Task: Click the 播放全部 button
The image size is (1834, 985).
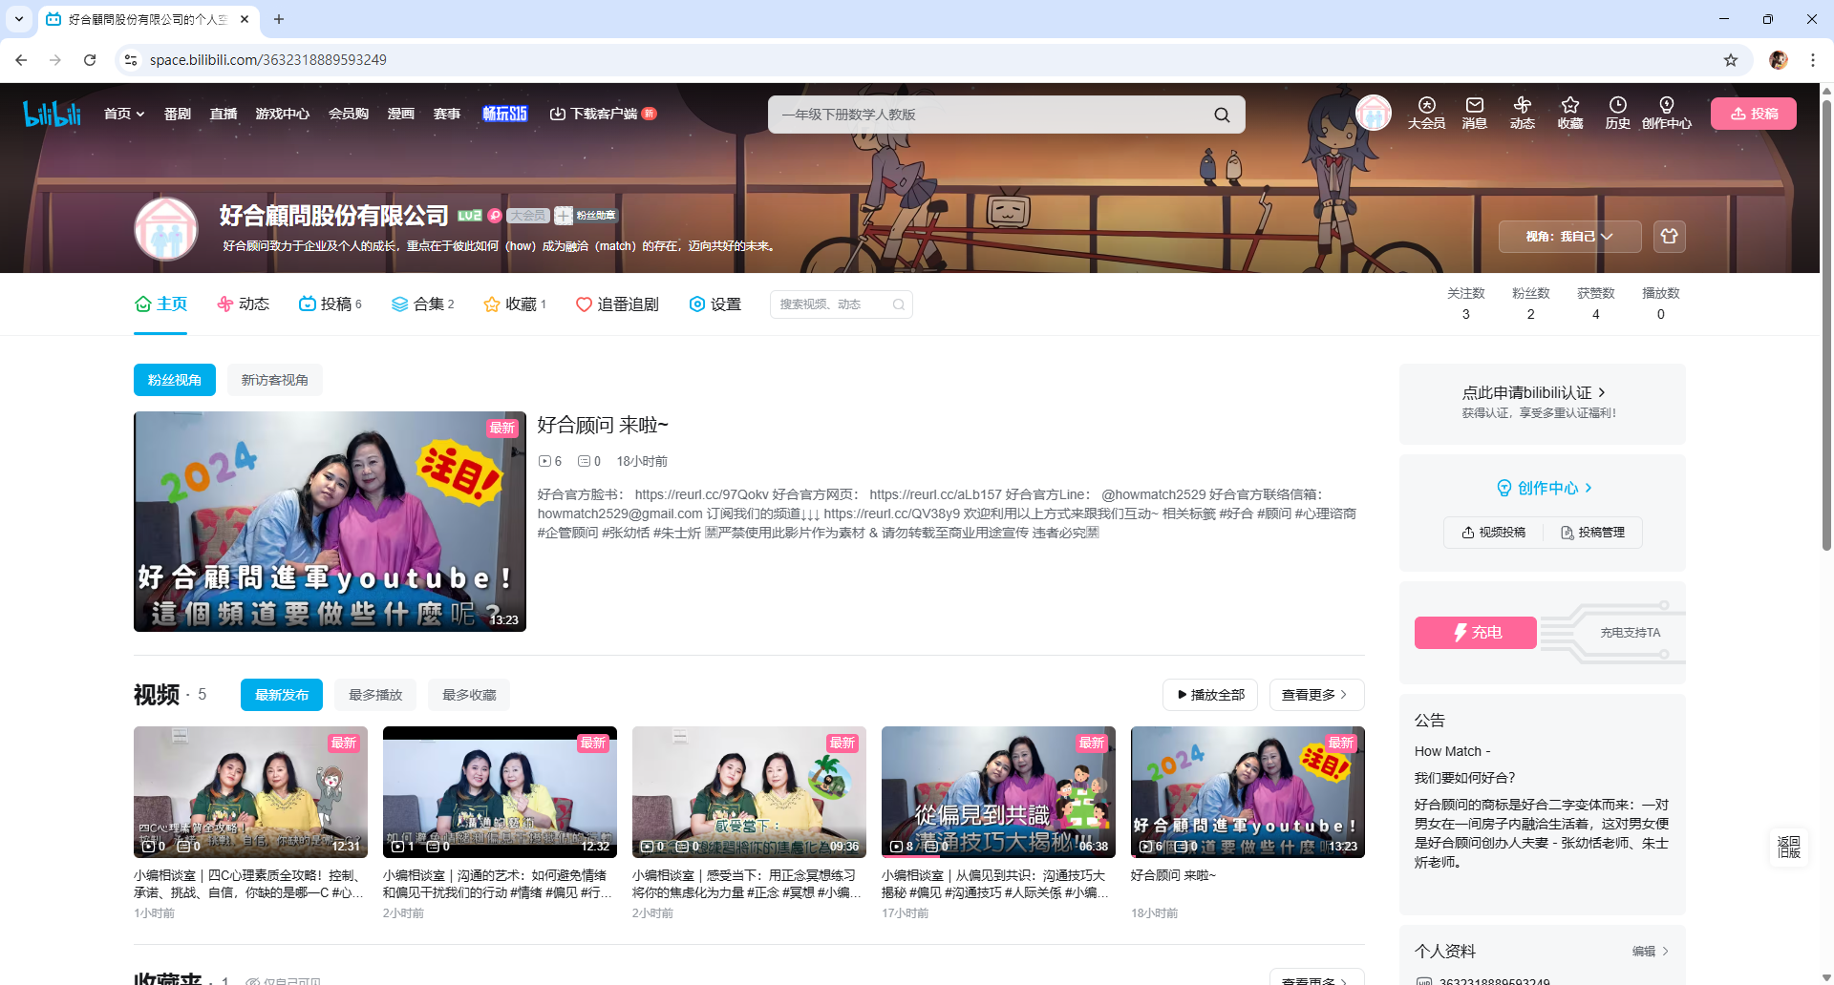Action: (1210, 695)
